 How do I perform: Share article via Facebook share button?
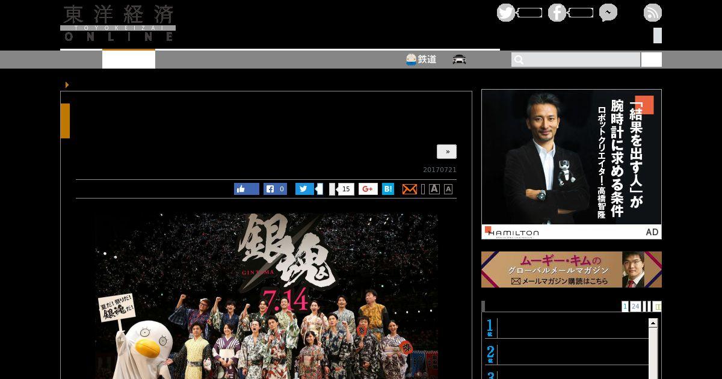(276, 189)
